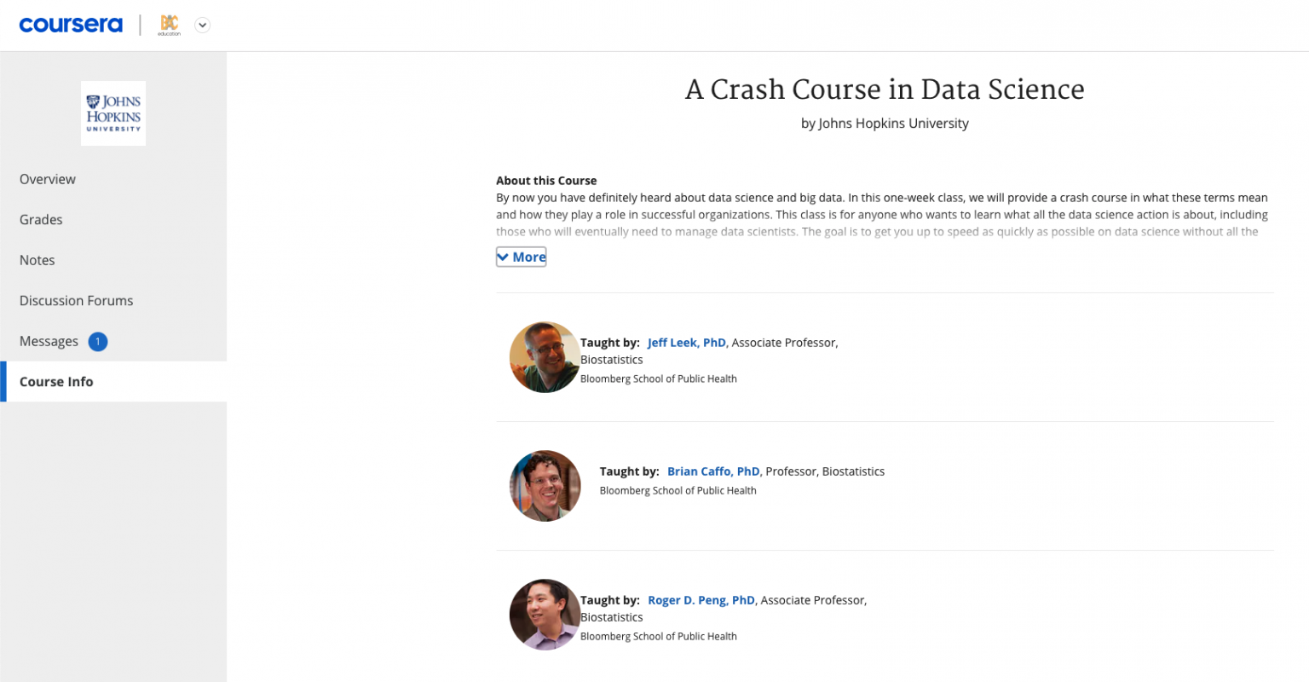The image size is (1309, 682).
Task: Select the Course Info tab
Action: point(56,382)
